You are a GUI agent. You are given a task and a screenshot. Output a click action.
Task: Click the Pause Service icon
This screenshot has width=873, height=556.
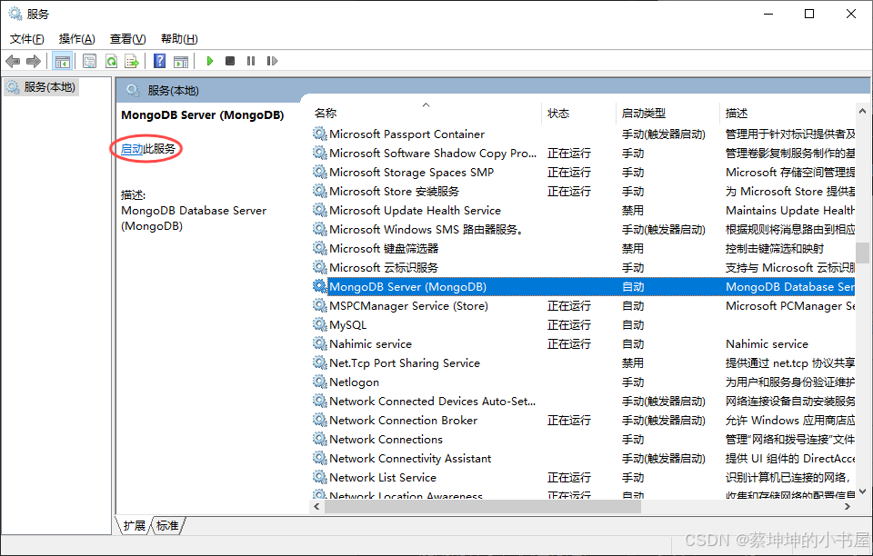click(250, 61)
